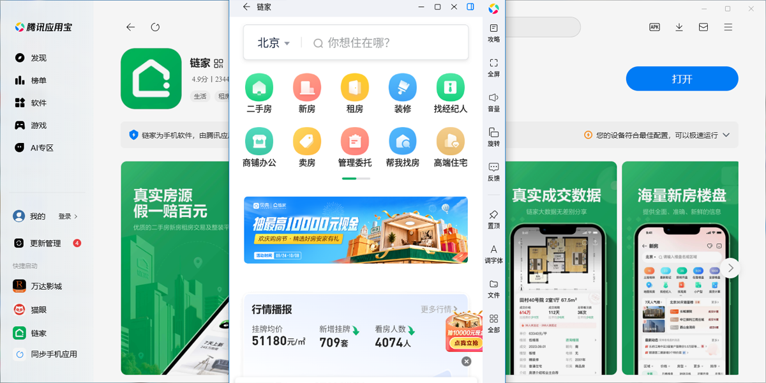Select 榜单 rankings in sidebar
This screenshot has width=766, height=383.
(31, 80)
